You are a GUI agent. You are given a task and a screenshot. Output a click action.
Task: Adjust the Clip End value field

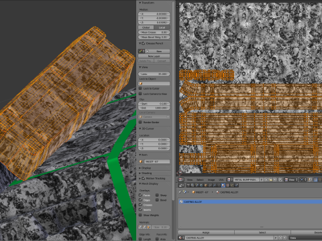pos(154,108)
